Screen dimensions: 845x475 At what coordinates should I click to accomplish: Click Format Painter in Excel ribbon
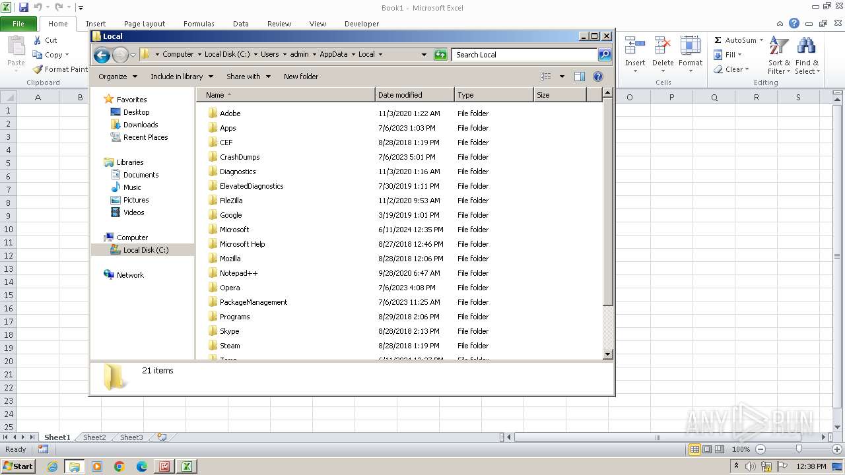pos(61,69)
